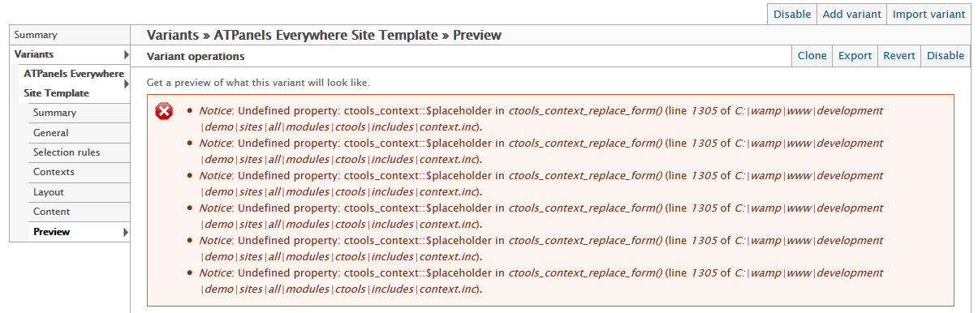Revert the variant
978x313 pixels.
[x=899, y=56]
